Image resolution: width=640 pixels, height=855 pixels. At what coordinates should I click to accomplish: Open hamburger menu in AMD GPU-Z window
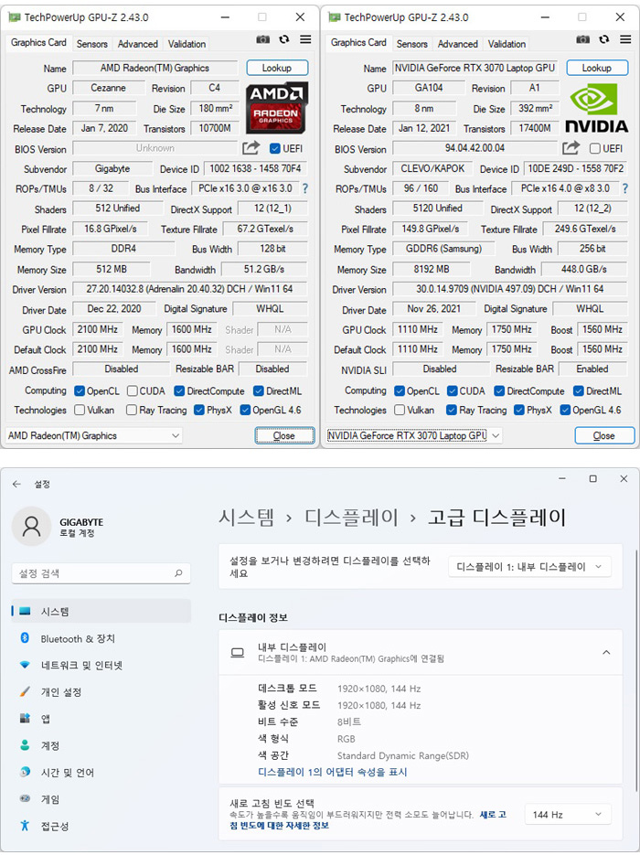point(305,39)
